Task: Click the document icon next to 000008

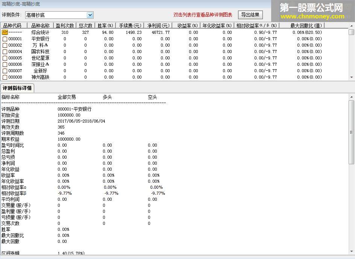Action: pyautogui.click(x=5, y=77)
